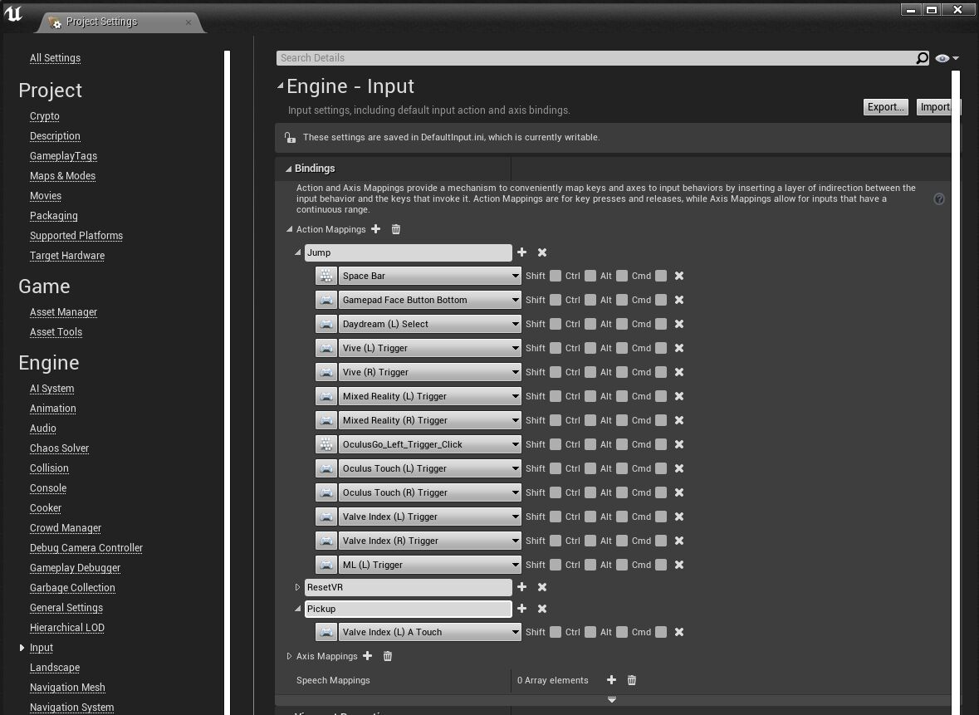Add a new Action Mapping with plus icon
The height and width of the screenshot is (715, 979).
(375, 229)
